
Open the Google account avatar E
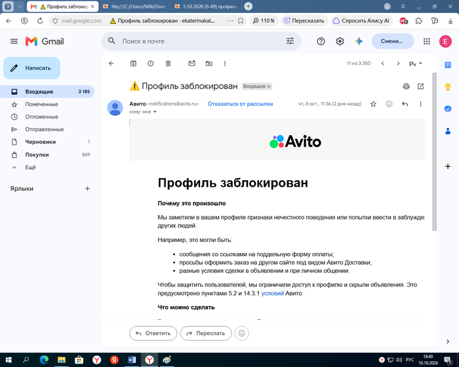click(x=445, y=41)
